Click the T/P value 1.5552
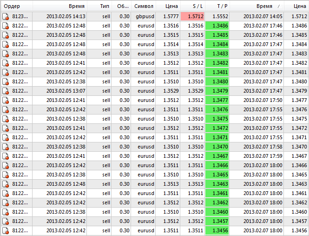309x236 pixels. click(x=220, y=16)
